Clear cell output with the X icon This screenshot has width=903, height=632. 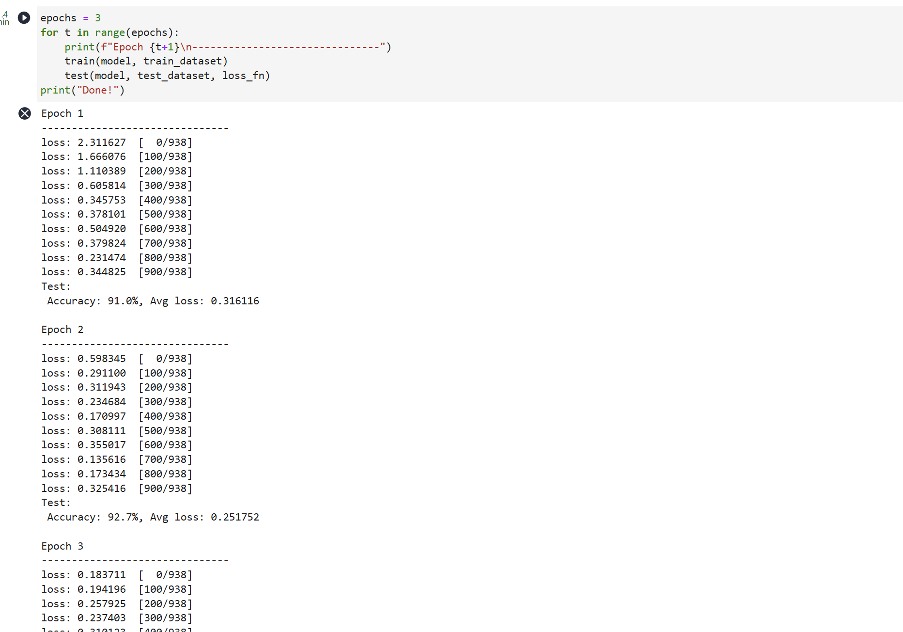coord(25,113)
